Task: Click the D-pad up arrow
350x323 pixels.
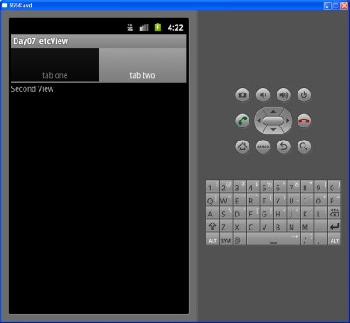Action: [273, 112]
